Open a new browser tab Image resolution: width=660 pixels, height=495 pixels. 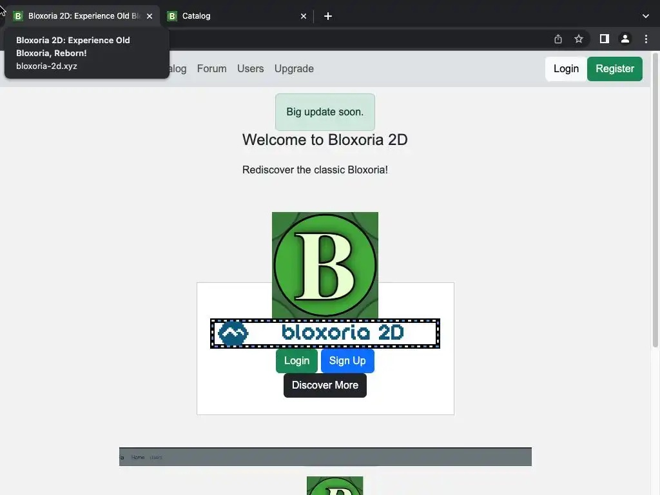coord(328,16)
